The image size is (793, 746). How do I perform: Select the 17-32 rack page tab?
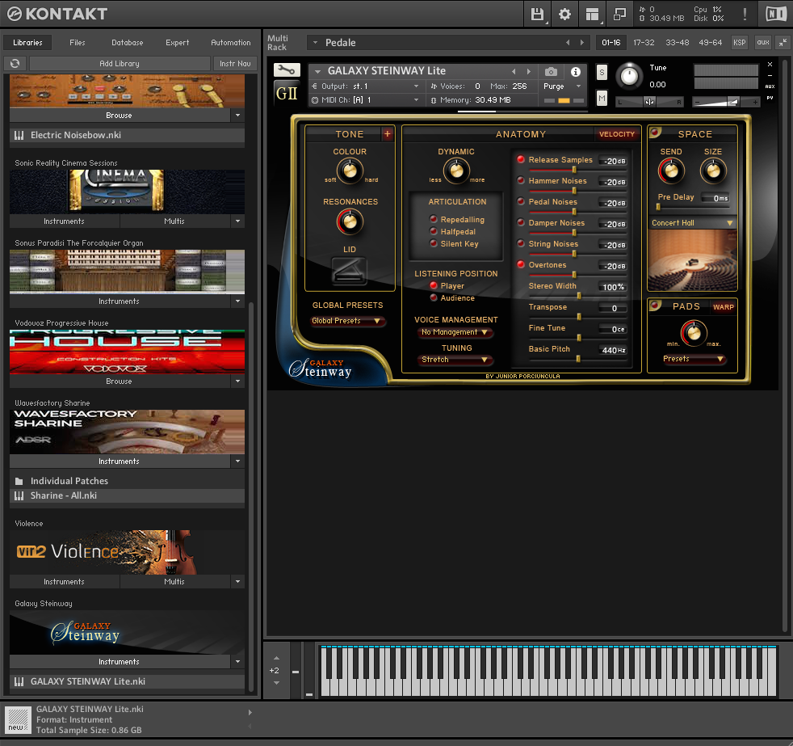coord(644,43)
